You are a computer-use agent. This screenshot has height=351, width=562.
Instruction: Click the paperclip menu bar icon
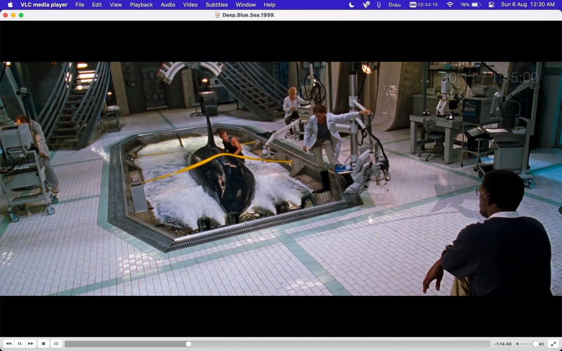[x=379, y=5]
